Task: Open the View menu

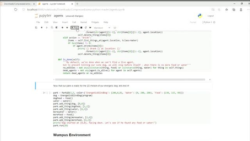Action: (55, 22)
